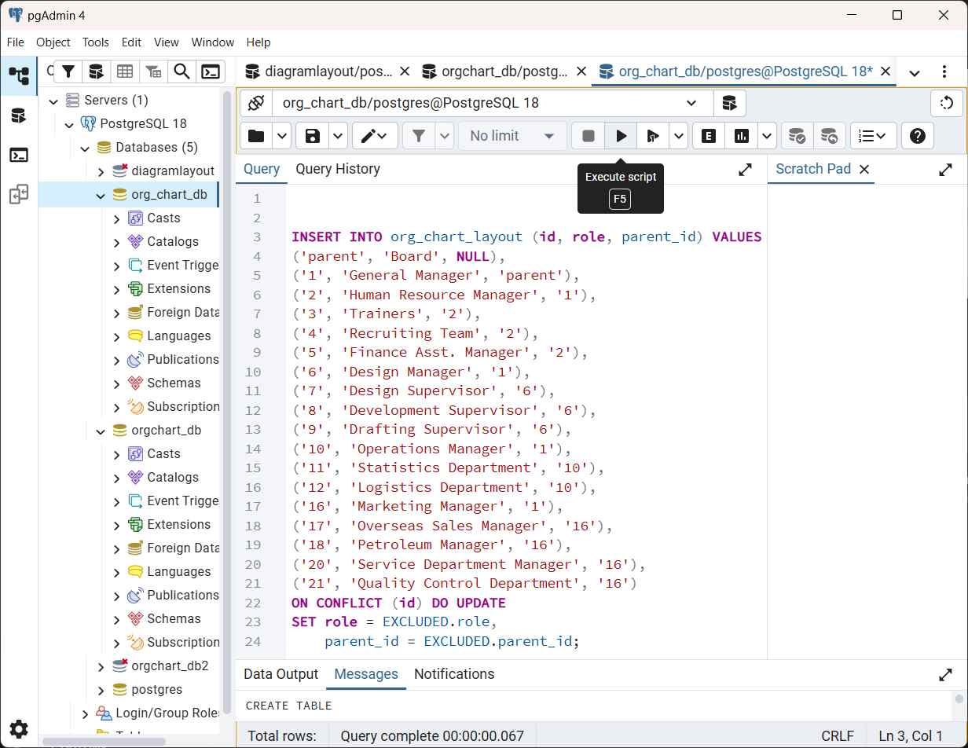The image size is (968, 748).
Task: Click the Filtered Rows funnel in explorer toolbar
Action: click(x=68, y=71)
